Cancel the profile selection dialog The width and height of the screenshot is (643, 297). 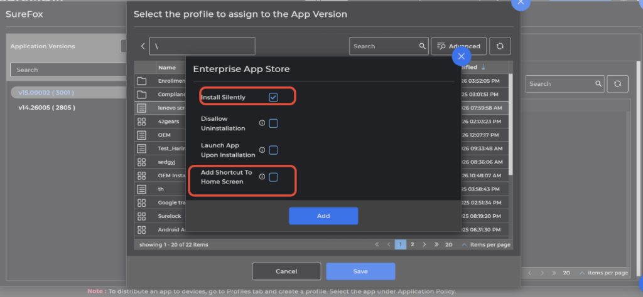click(x=286, y=271)
